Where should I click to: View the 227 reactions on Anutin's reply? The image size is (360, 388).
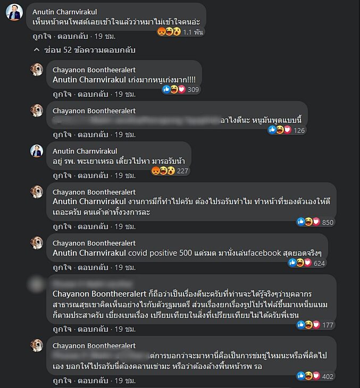pos(170,171)
